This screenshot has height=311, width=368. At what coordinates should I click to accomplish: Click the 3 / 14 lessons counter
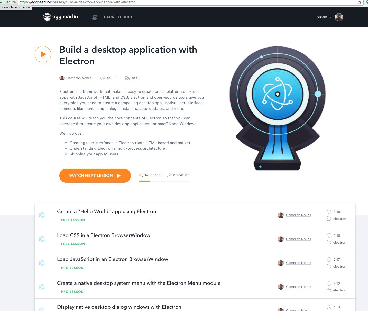[151, 175]
